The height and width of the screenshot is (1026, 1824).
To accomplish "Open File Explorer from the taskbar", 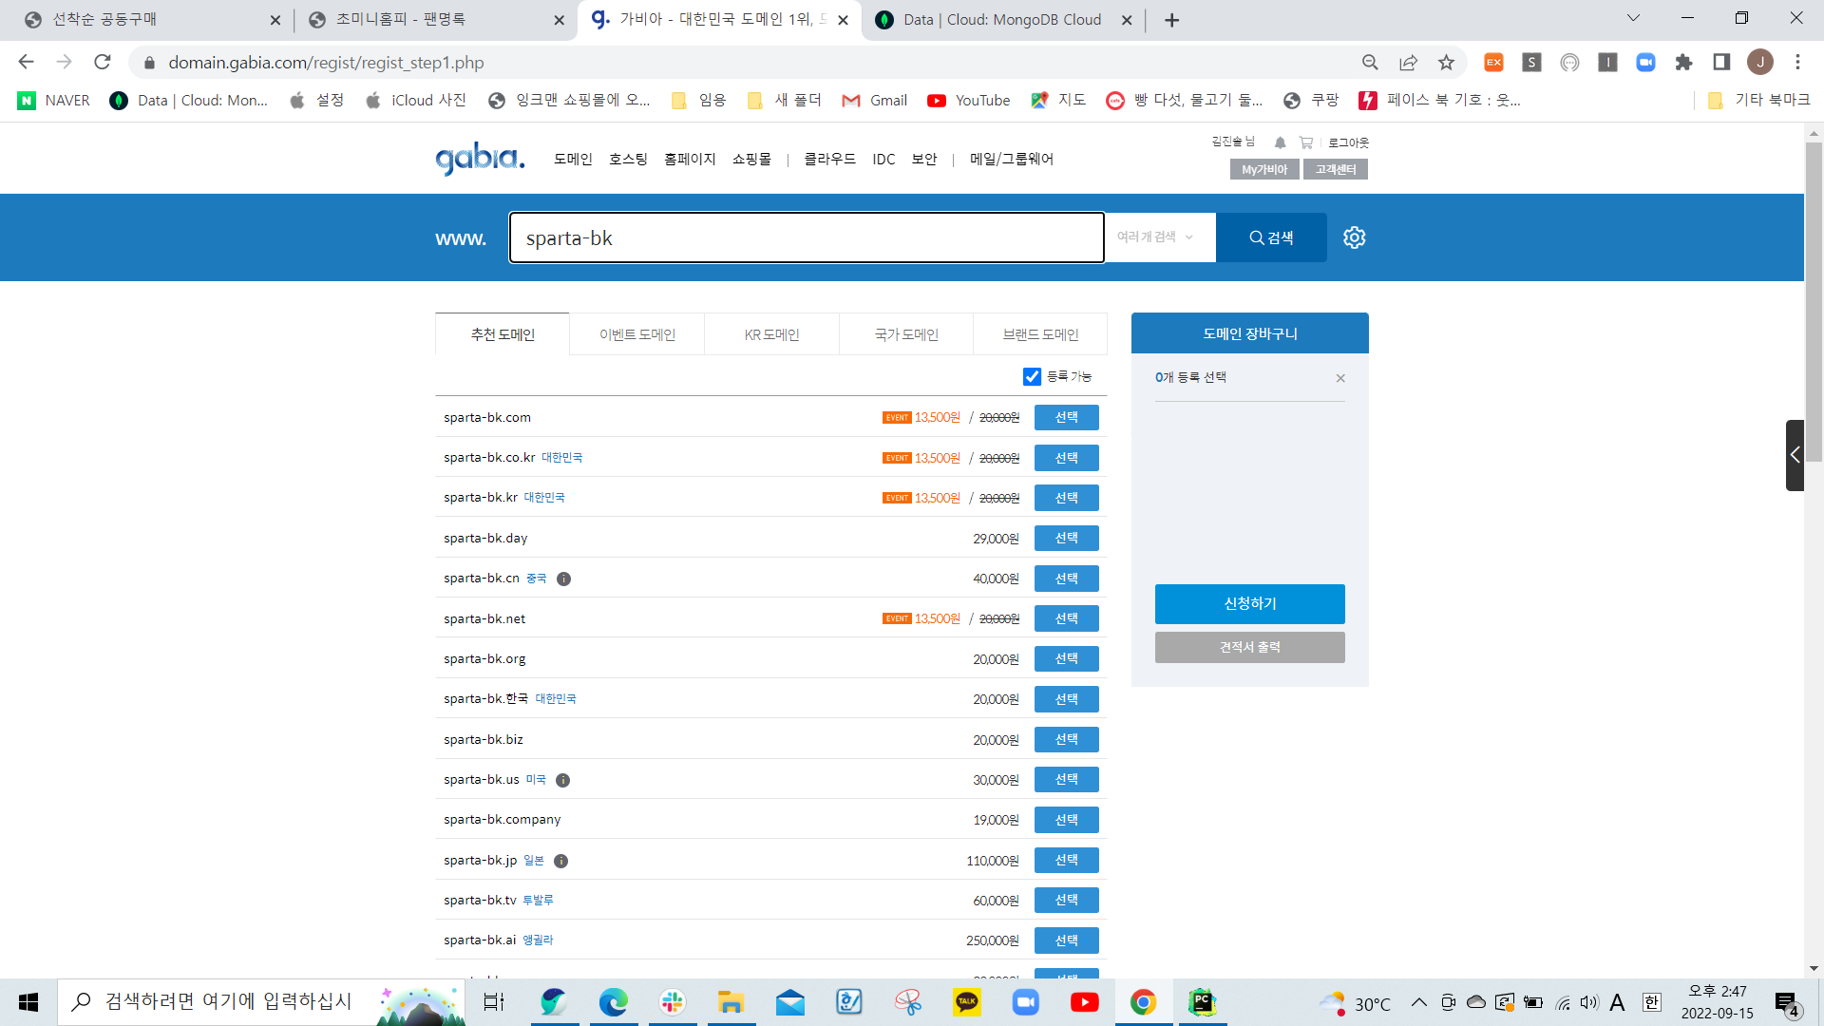I will [731, 1002].
